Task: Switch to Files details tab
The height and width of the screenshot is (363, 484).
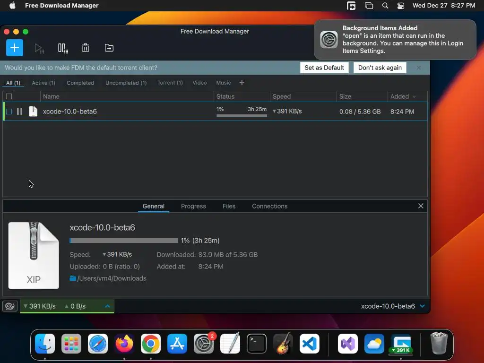Action: click(x=229, y=206)
